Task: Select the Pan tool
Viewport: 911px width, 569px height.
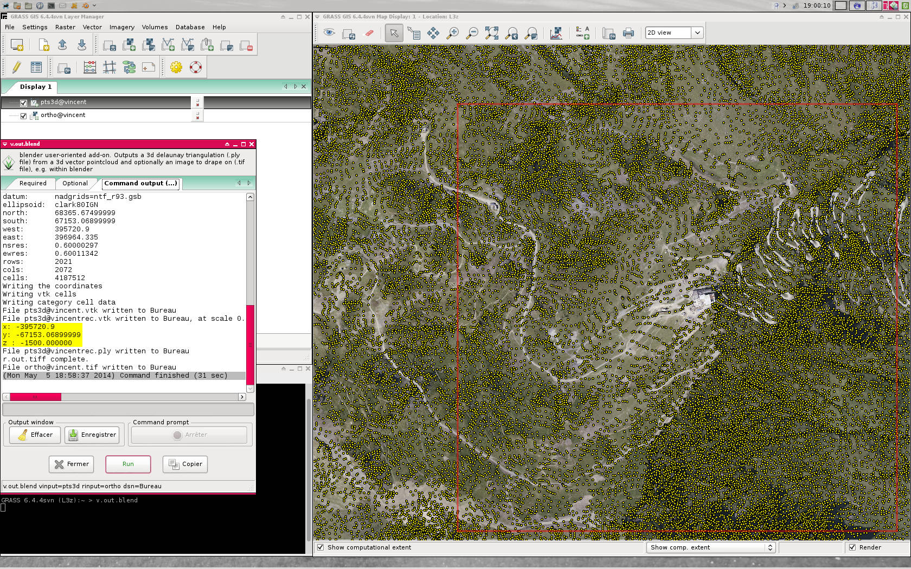Action: tap(433, 33)
